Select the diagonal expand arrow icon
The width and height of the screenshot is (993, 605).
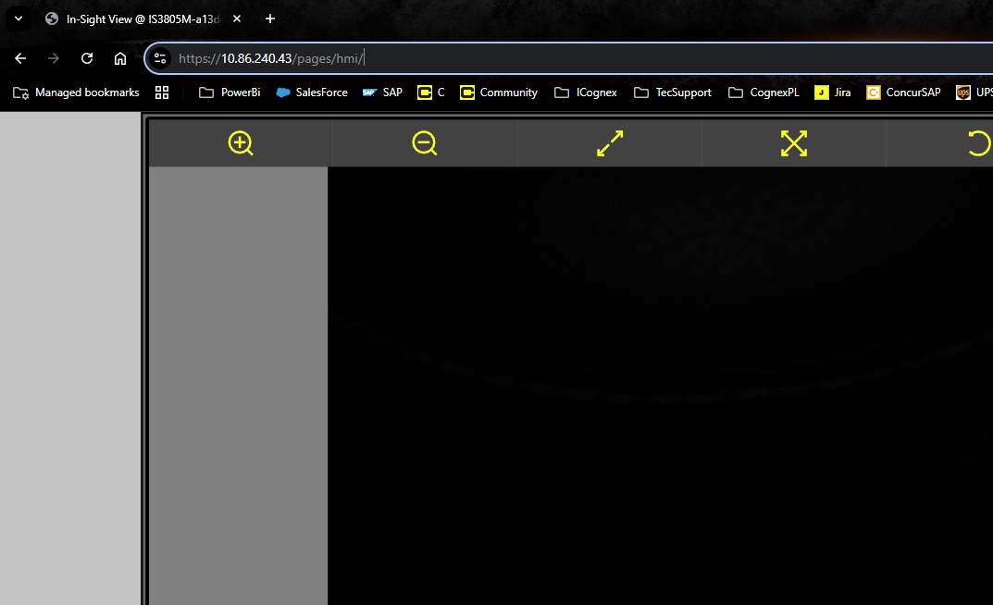(x=610, y=143)
